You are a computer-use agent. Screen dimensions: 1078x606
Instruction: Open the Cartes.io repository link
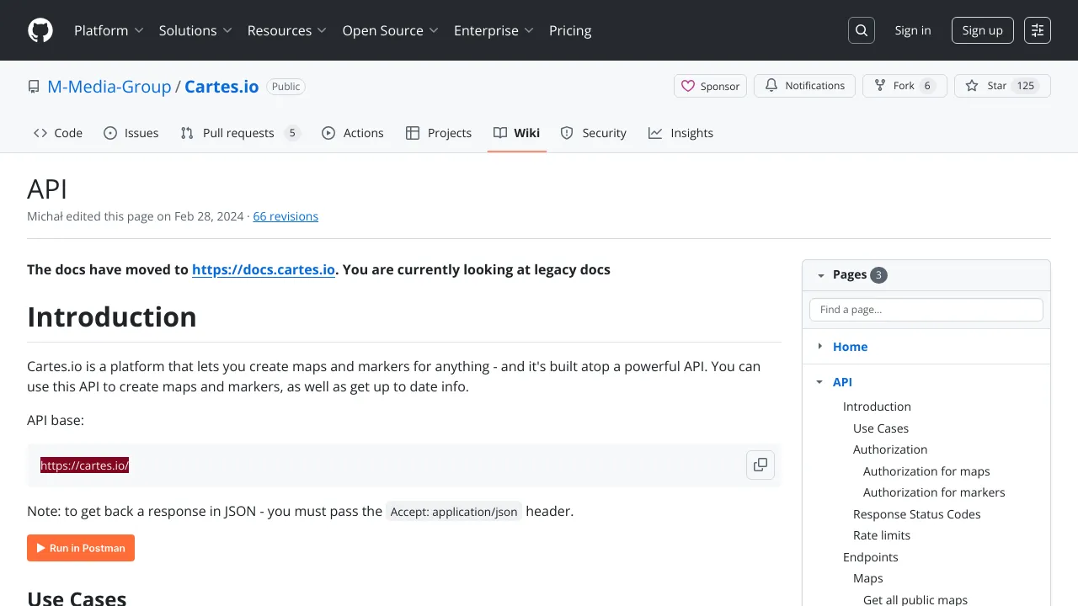coord(221,87)
